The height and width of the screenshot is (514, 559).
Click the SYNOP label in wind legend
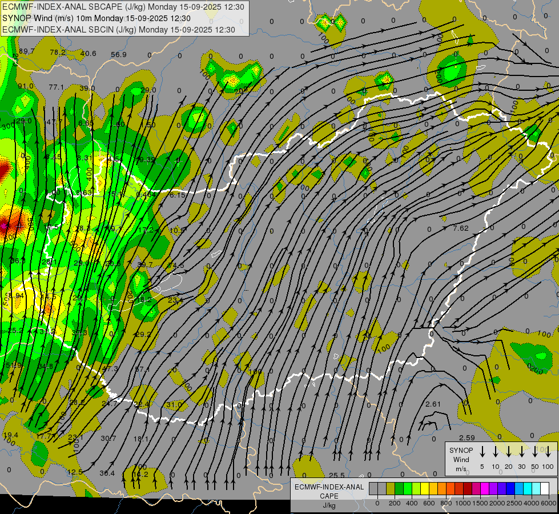point(461,450)
